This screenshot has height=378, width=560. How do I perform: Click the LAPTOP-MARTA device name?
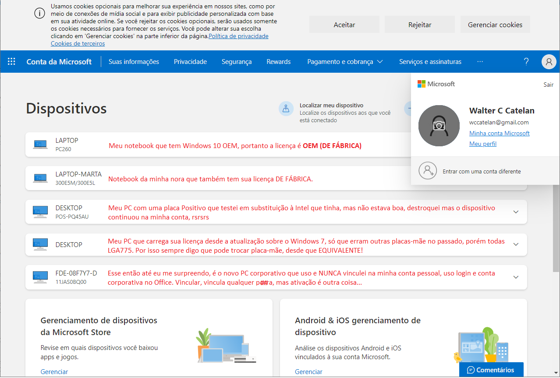[x=78, y=174]
